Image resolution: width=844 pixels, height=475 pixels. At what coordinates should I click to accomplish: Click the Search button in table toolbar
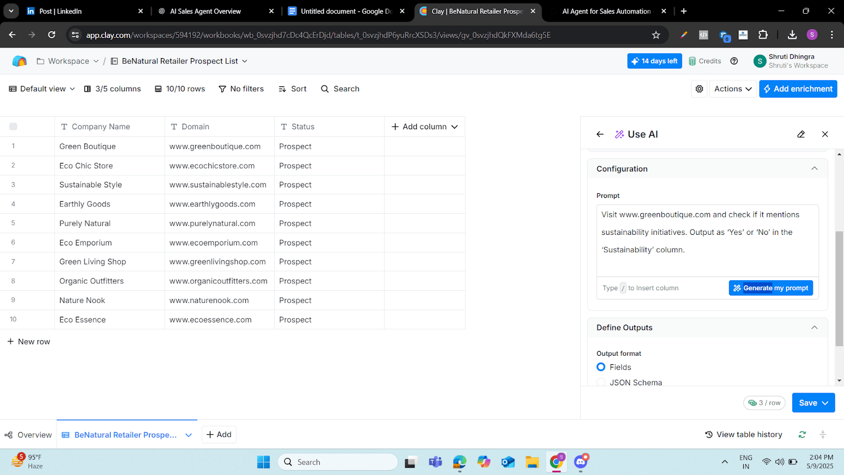pyautogui.click(x=340, y=89)
